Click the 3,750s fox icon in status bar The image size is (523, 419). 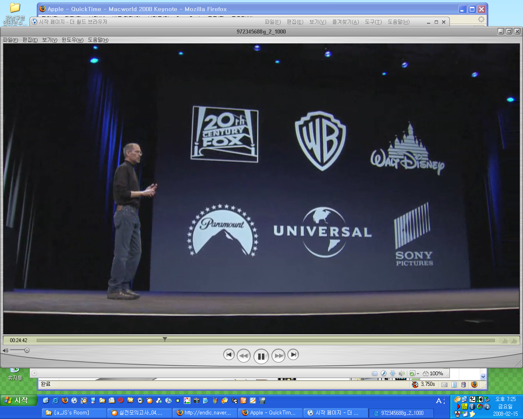pyautogui.click(x=415, y=384)
